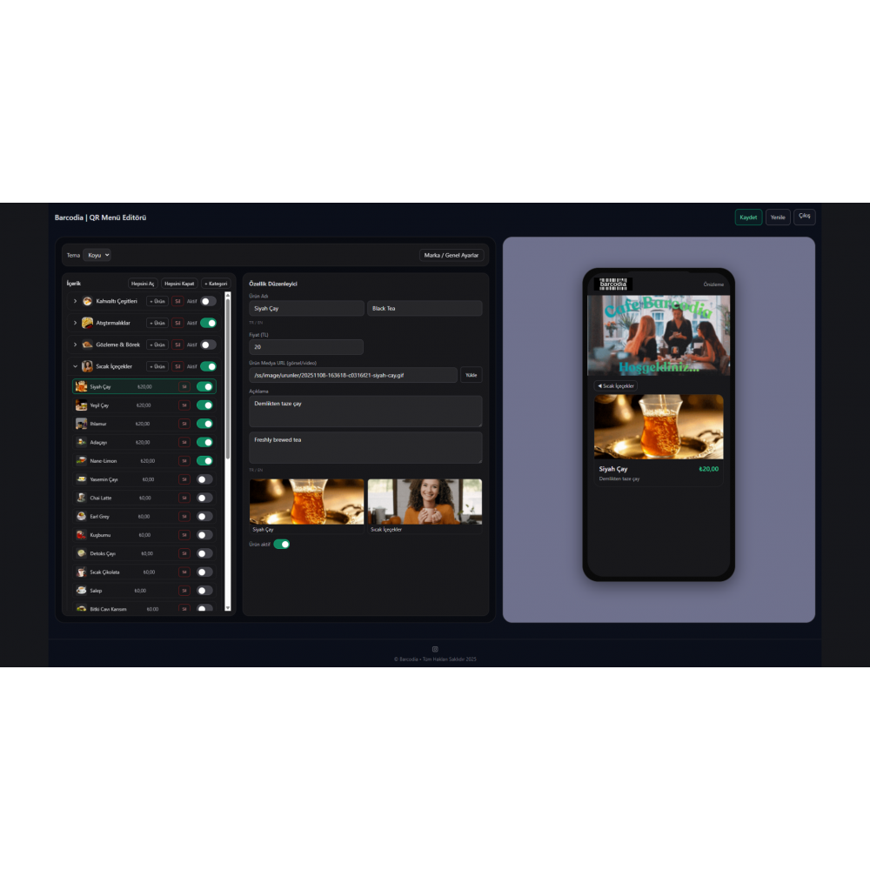Toggle the Ürün aktif switch
This screenshot has height=870, width=870.
pos(281,545)
